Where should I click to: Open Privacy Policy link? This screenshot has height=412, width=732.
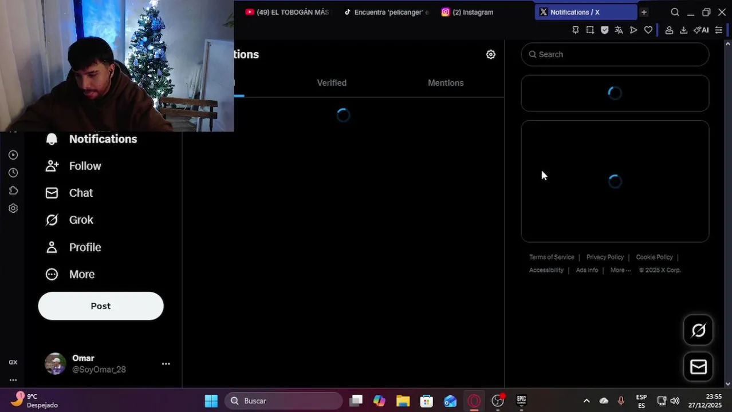(x=605, y=257)
